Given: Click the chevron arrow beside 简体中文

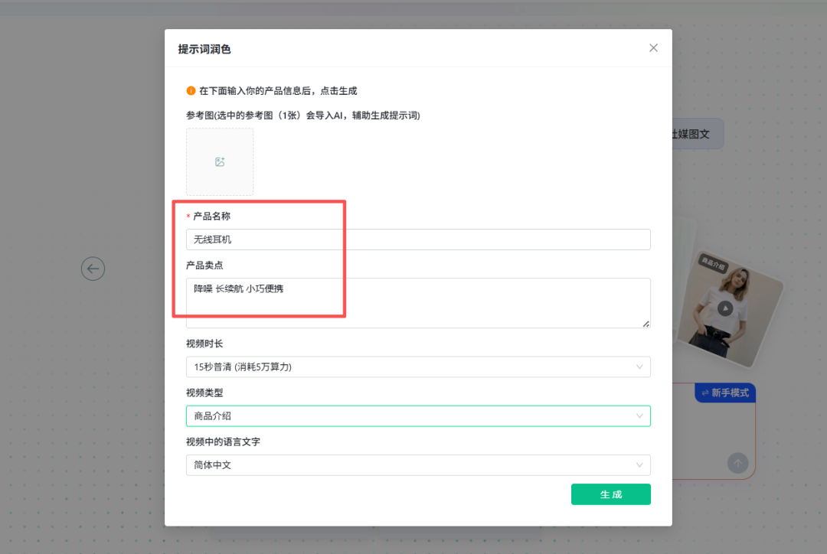Looking at the screenshot, I should 639,464.
